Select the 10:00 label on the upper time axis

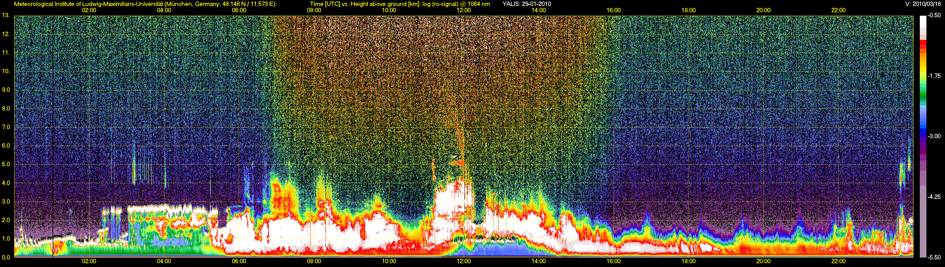click(389, 10)
